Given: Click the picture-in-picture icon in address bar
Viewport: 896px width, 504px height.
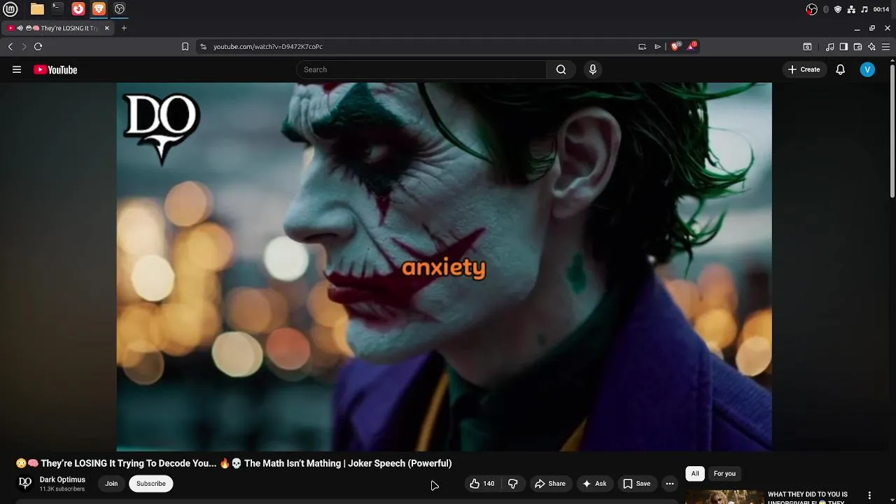Looking at the screenshot, I should [642, 46].
